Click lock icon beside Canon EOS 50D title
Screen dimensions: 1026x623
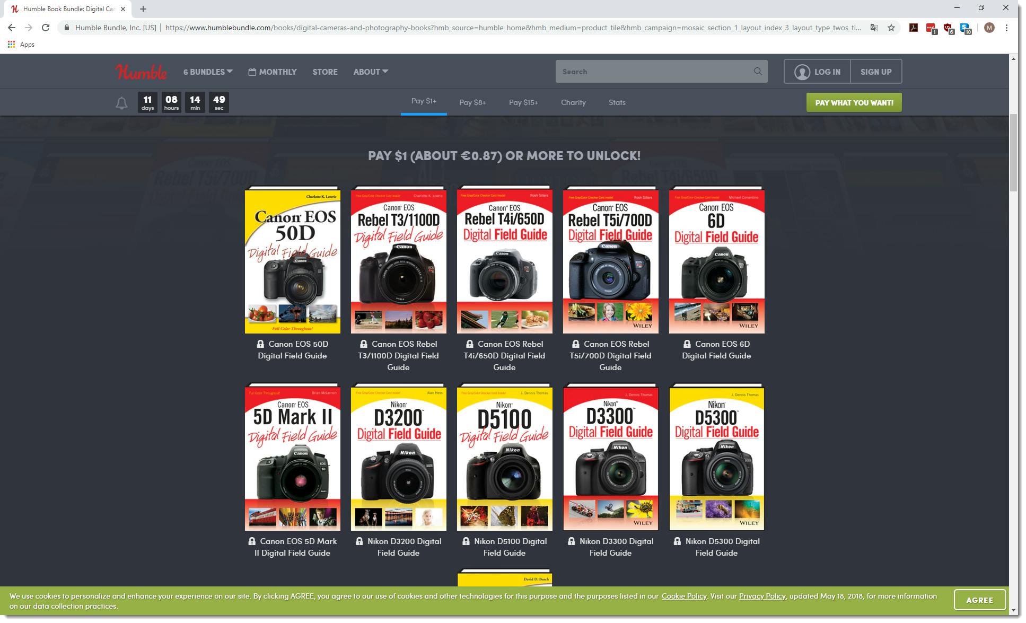[260, 344]
